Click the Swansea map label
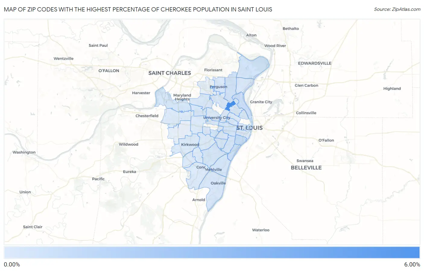 tap(305, 161)
